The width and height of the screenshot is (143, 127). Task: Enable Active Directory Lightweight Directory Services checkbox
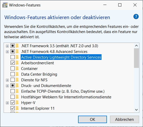[13, 57]
